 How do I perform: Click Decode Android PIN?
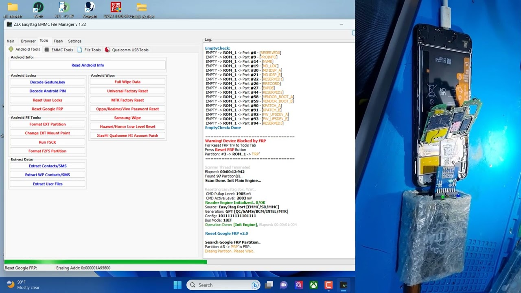pyautogui.click(x=48, y=91)
